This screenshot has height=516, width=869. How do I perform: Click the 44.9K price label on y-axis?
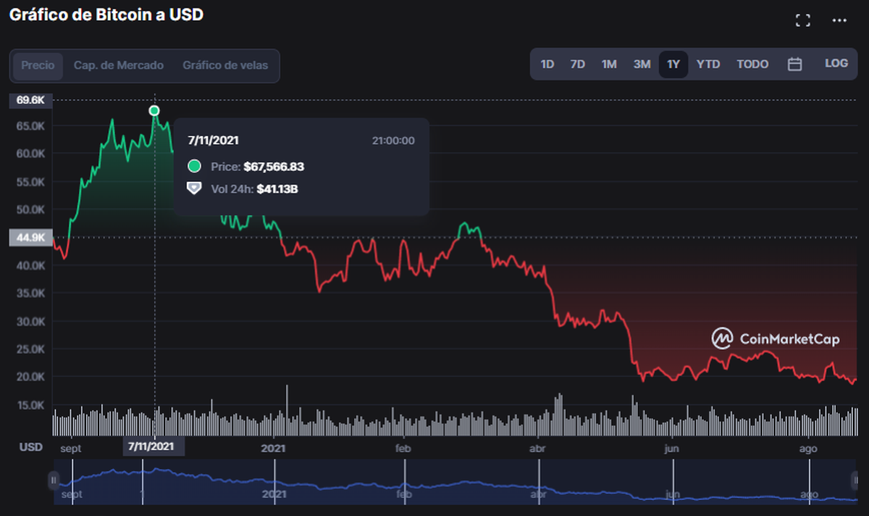click(x=30, y=238)
